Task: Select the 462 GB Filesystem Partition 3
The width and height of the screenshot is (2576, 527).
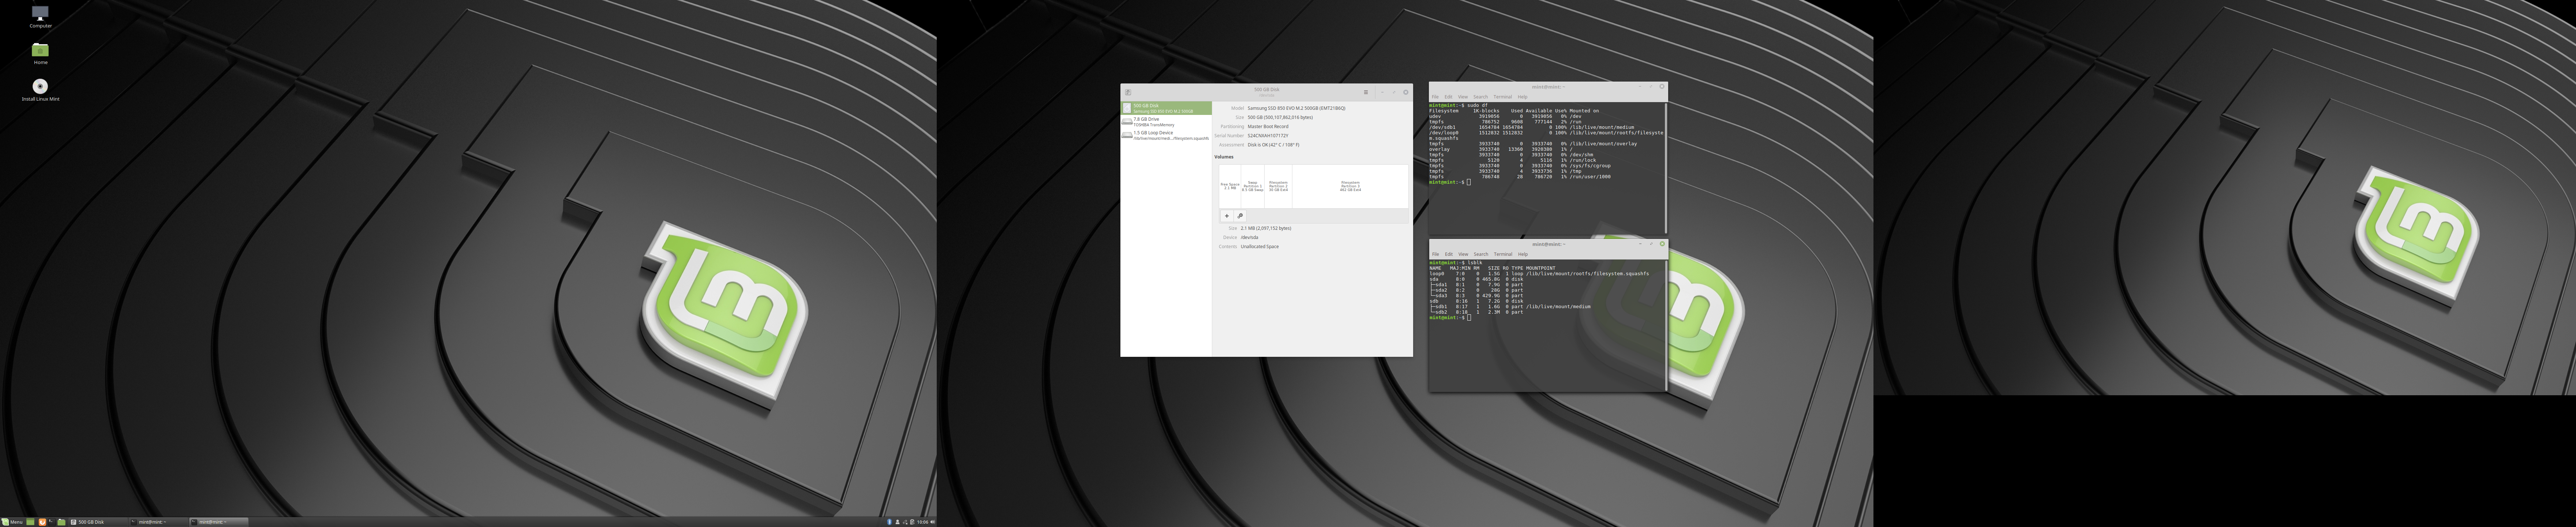Action: click(x=1350, y=186)
